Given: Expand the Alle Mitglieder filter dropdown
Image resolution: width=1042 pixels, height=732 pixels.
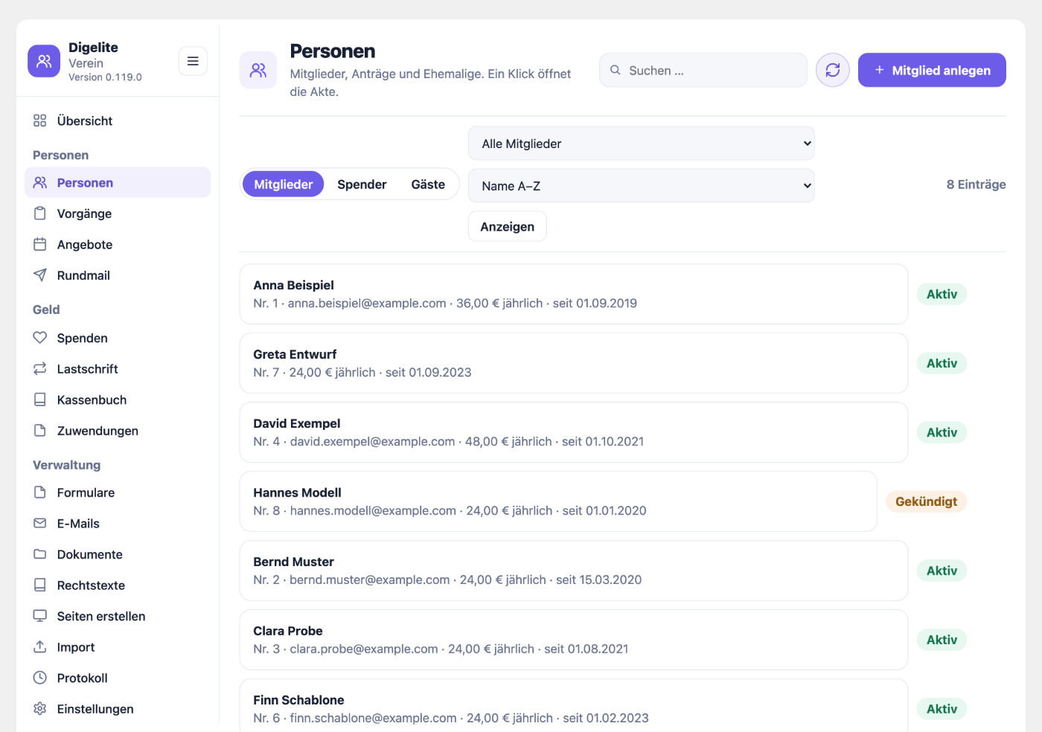Looking at the screenshot, I should [x=642, y=144].
